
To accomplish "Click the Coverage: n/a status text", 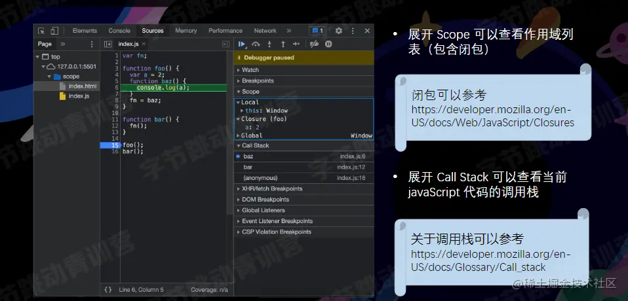I will [x=209, y=290].
